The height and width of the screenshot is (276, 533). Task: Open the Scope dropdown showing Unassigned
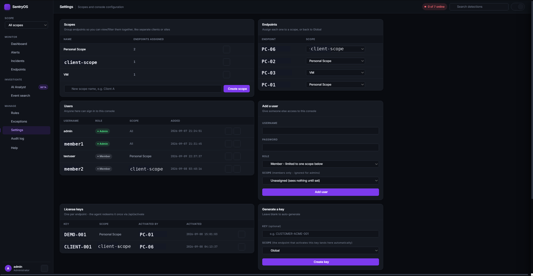(320, 180)
